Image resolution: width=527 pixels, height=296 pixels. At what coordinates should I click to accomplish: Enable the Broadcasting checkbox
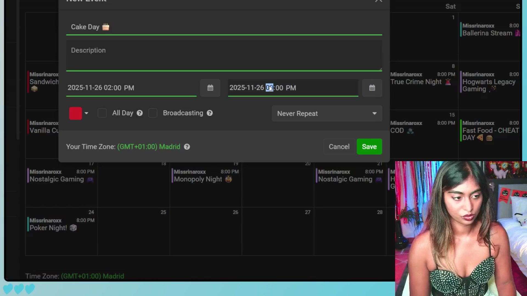point(153,113)
